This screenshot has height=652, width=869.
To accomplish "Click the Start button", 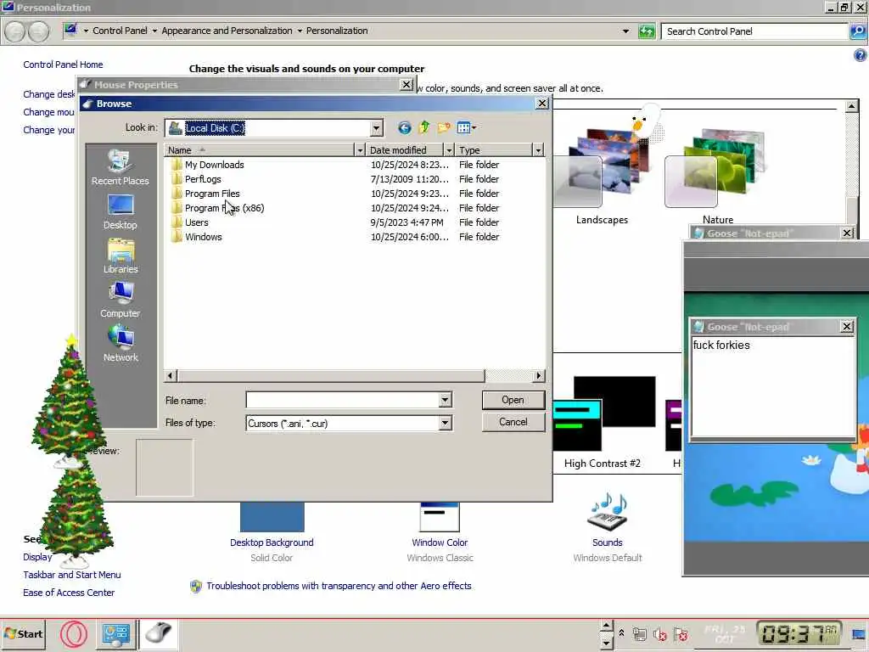I will pos(23,633).
